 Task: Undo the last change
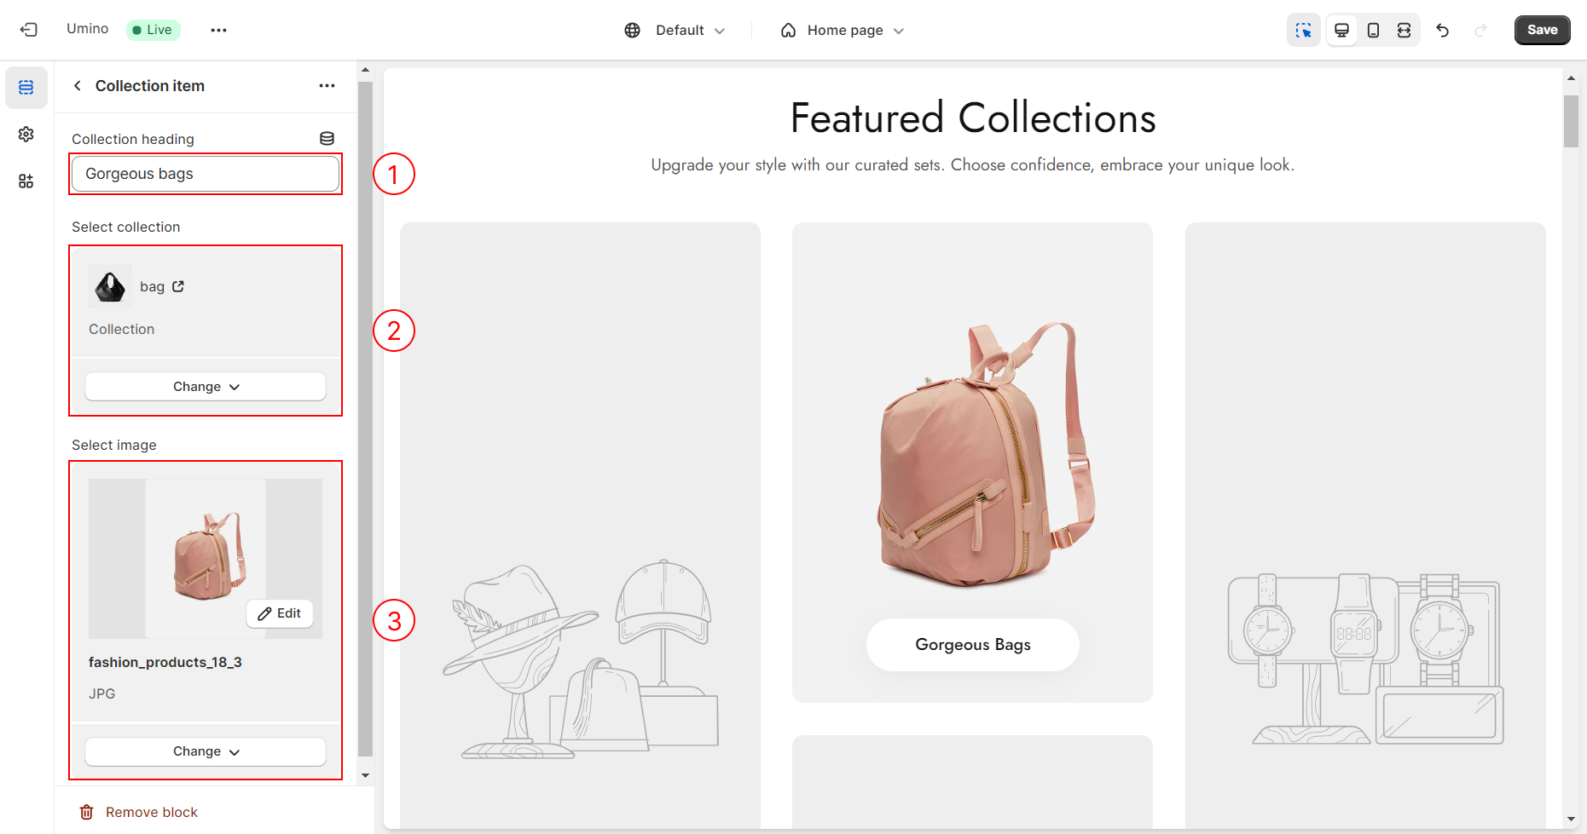point(1442,31)
